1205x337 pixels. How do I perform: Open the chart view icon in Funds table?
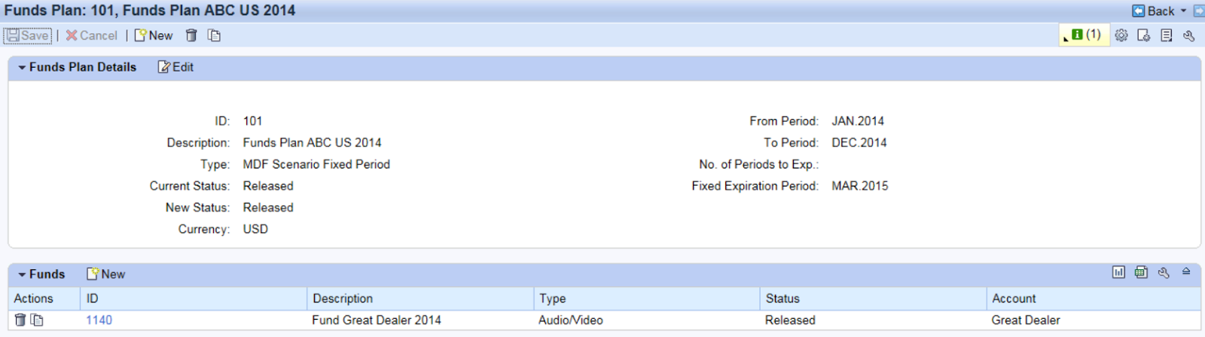coord(1118,272)
